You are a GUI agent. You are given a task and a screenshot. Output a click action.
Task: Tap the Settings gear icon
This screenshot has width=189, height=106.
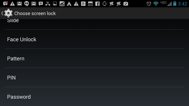[x=8, y=13]
